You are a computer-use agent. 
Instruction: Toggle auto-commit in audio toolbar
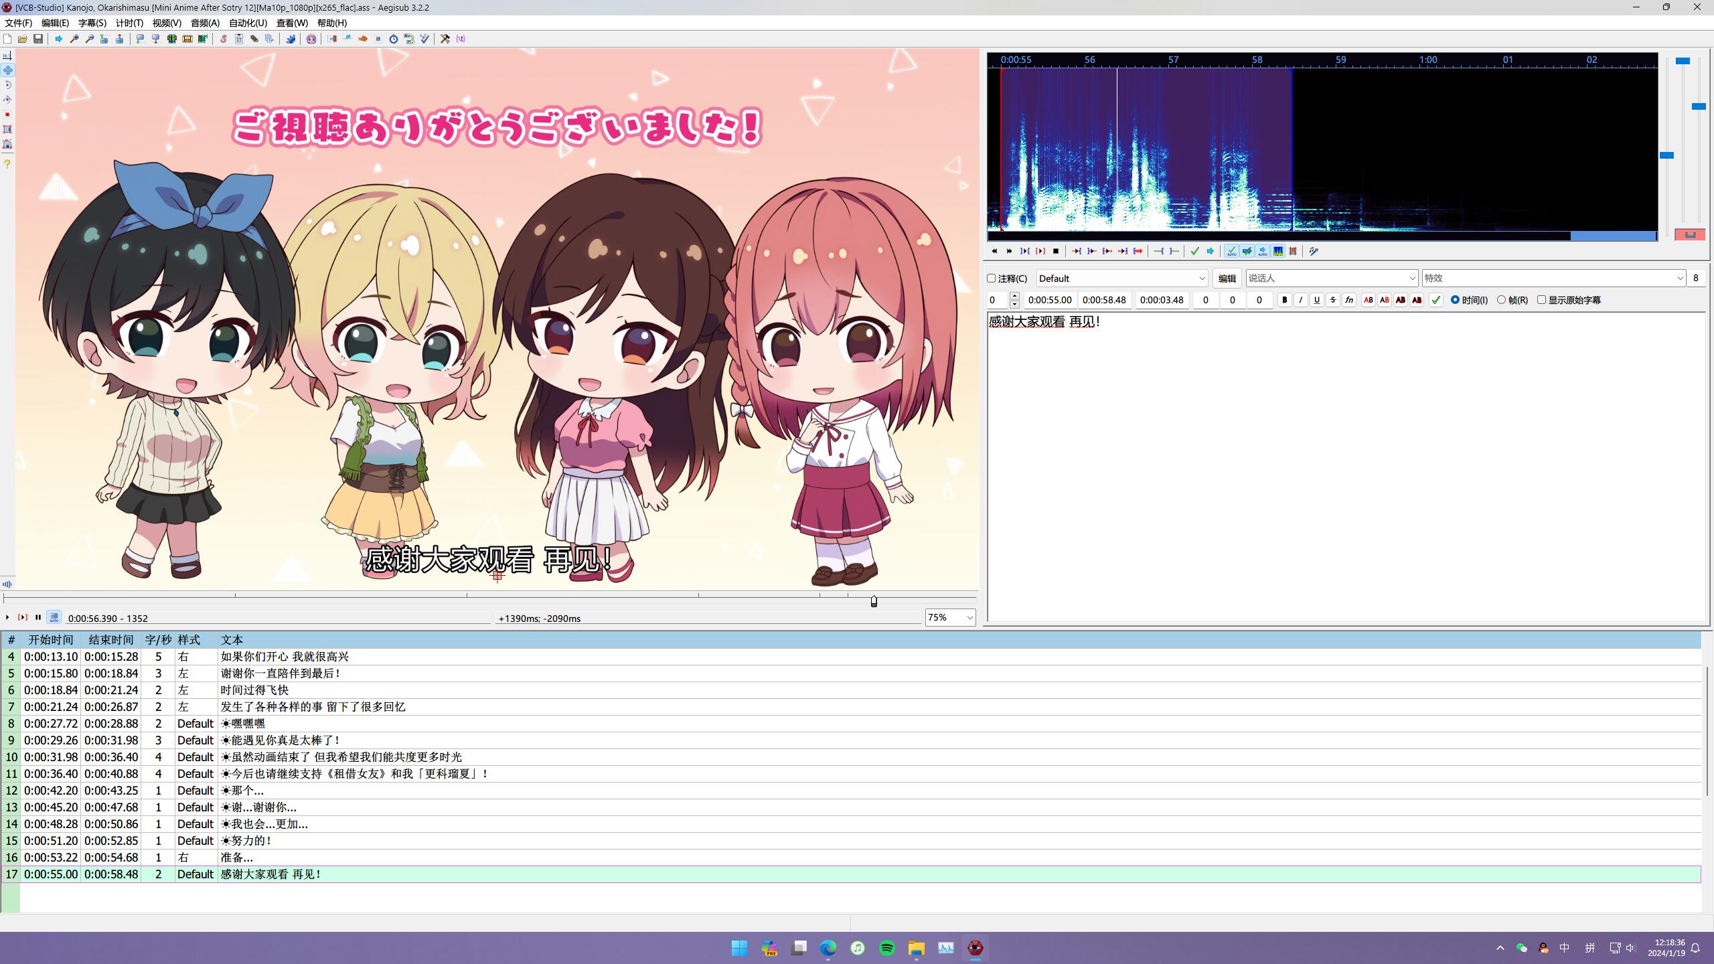pos(1232,251)
